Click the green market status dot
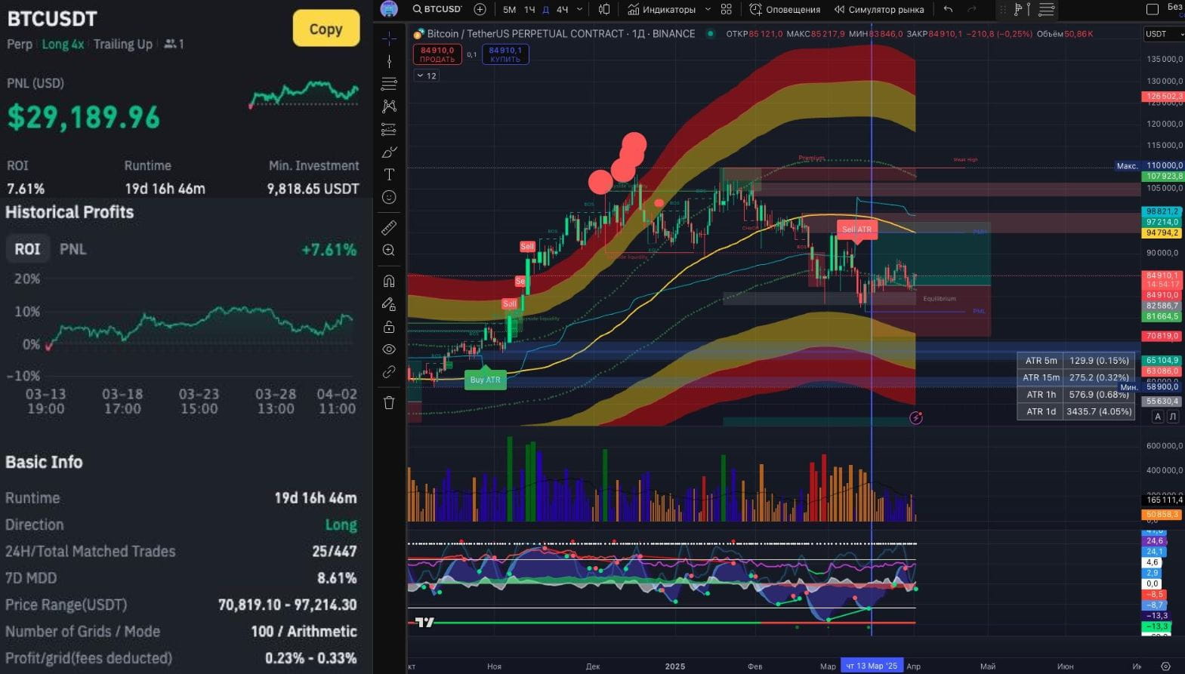 710,34
